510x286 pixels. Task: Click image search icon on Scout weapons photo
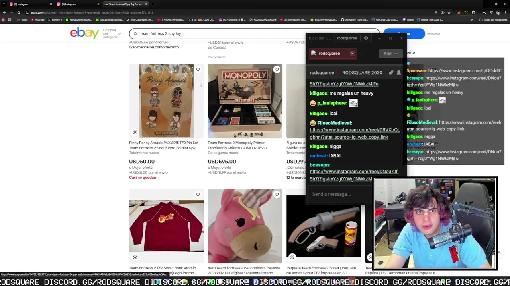click(292, 257)
